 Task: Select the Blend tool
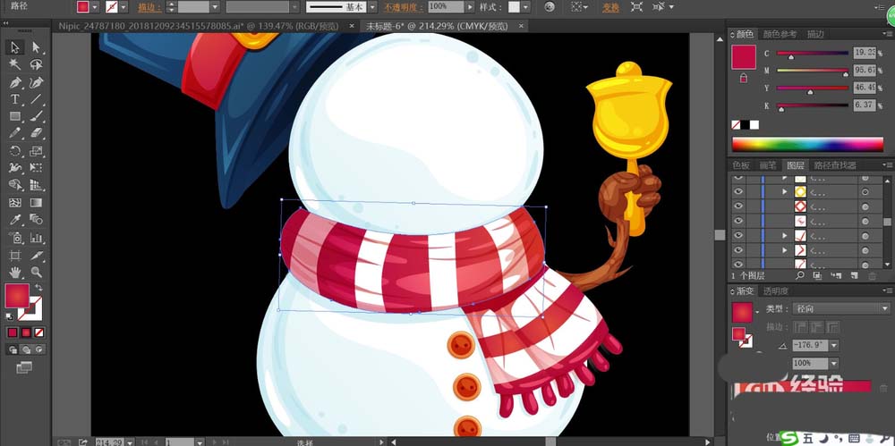[x=36, y=220]
